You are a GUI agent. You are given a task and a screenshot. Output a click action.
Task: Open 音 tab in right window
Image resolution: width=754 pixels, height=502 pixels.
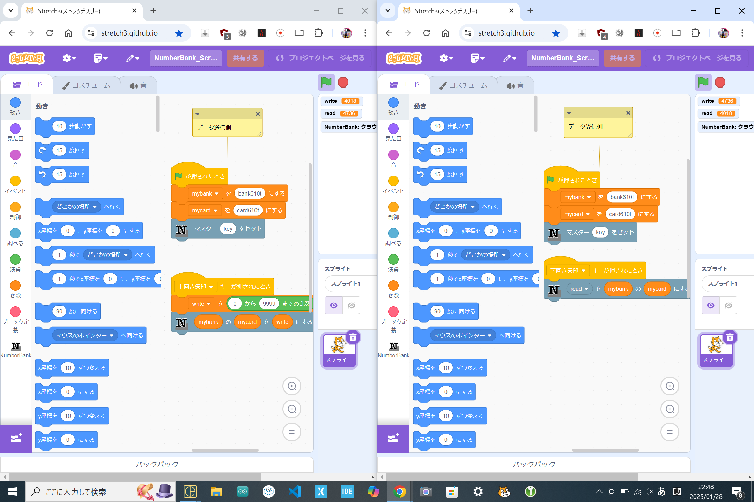pyautogui.click(x=515, y=85)
